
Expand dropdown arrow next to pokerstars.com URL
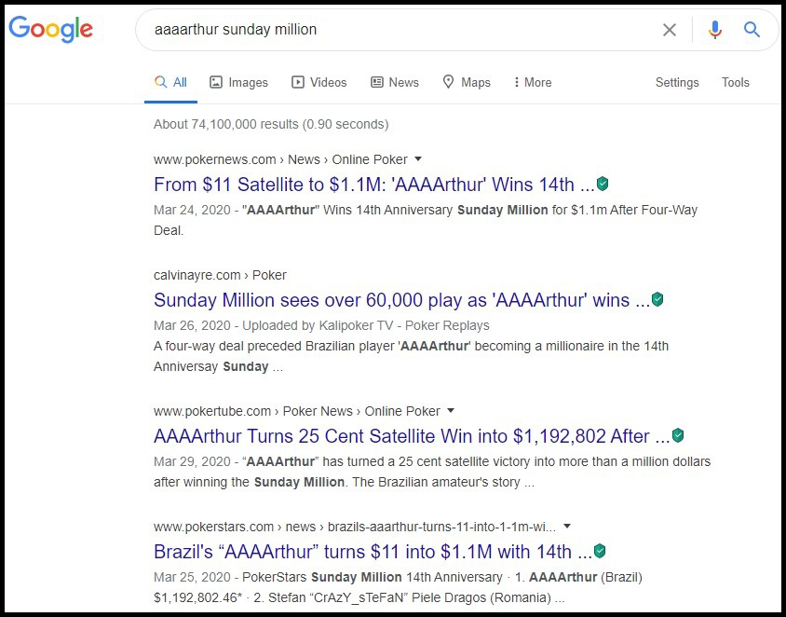tap(567, 527)
